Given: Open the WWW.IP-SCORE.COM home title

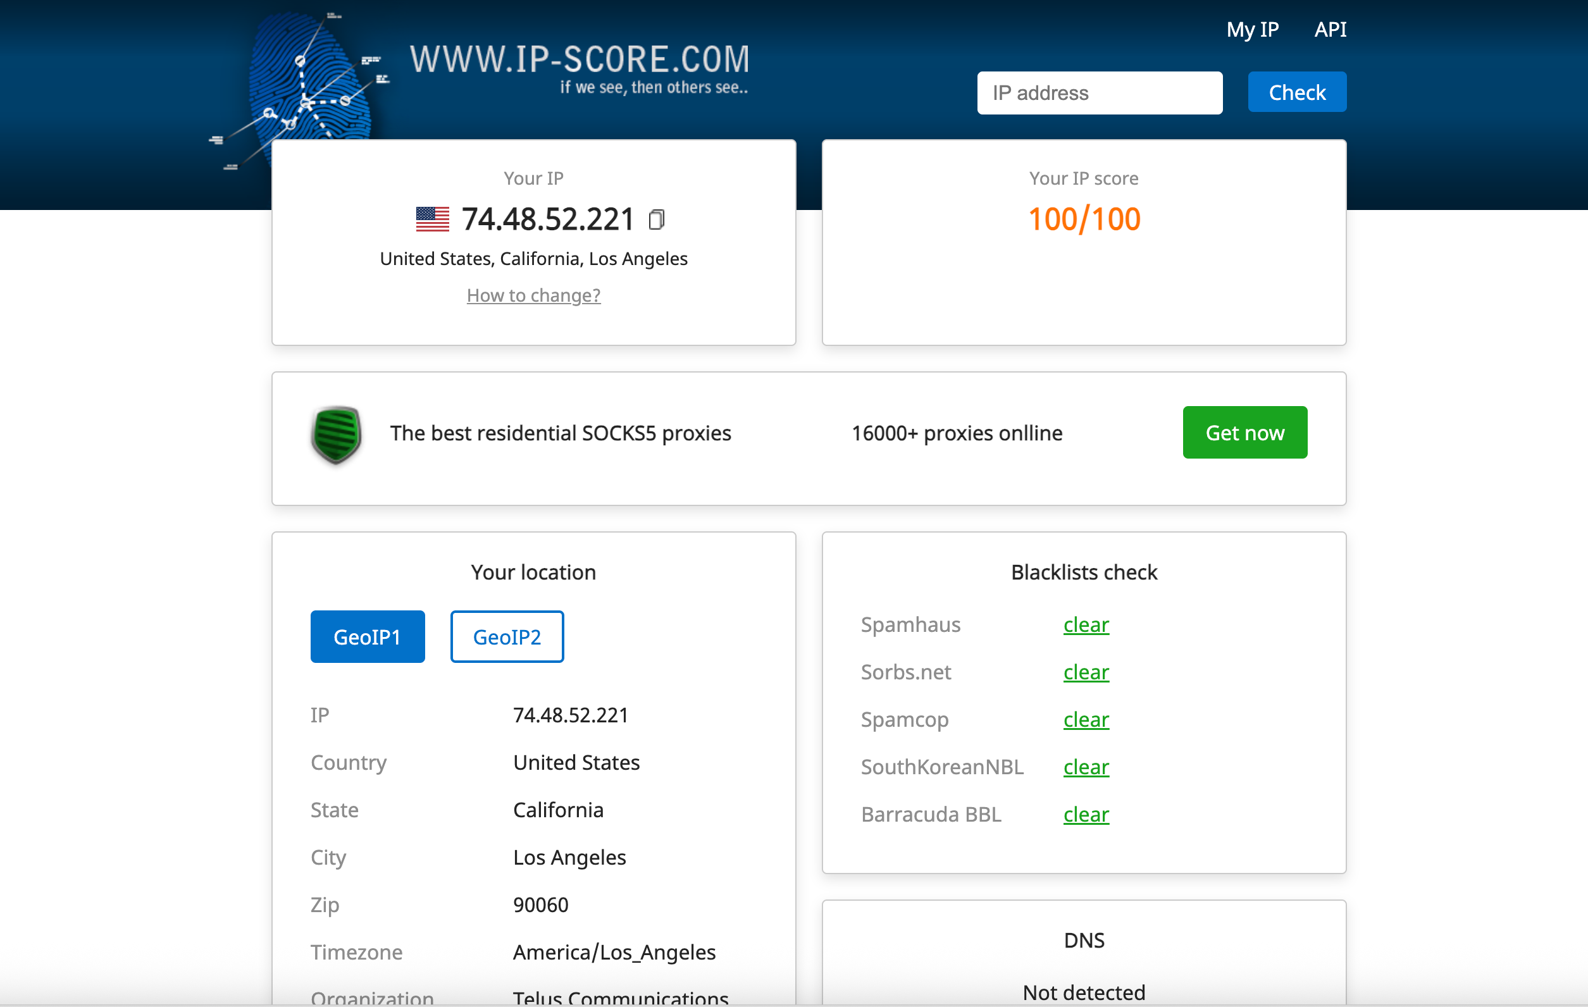Looking at the screenshot, I should coord(580,59).
